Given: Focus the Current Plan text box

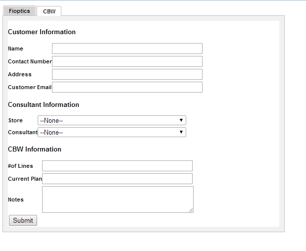Looking at the screenshot, I should (117, 179).
